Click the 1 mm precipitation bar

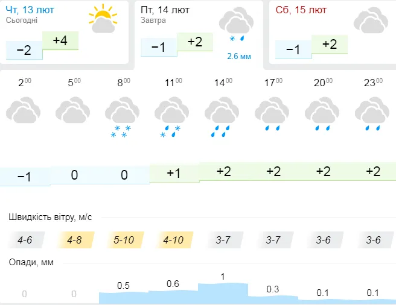pyautogui.click(x=223, y=293)
